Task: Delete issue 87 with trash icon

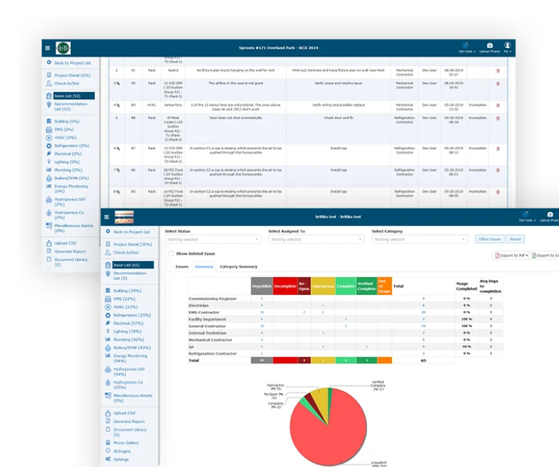Action: 498,148
